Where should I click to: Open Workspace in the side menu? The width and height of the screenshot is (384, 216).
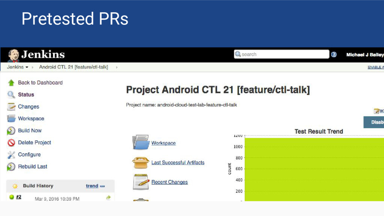point(31,118)
